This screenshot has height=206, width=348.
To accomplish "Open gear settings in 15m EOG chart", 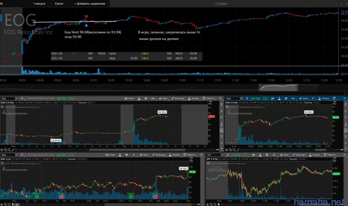I will [146, 98].
